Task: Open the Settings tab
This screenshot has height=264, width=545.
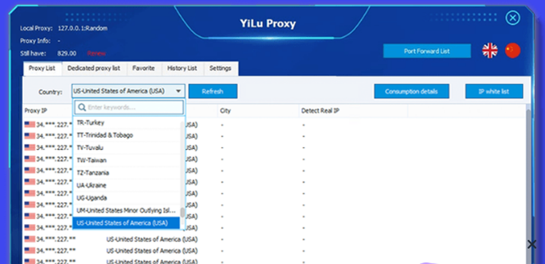Action: [x=220, y=69]
